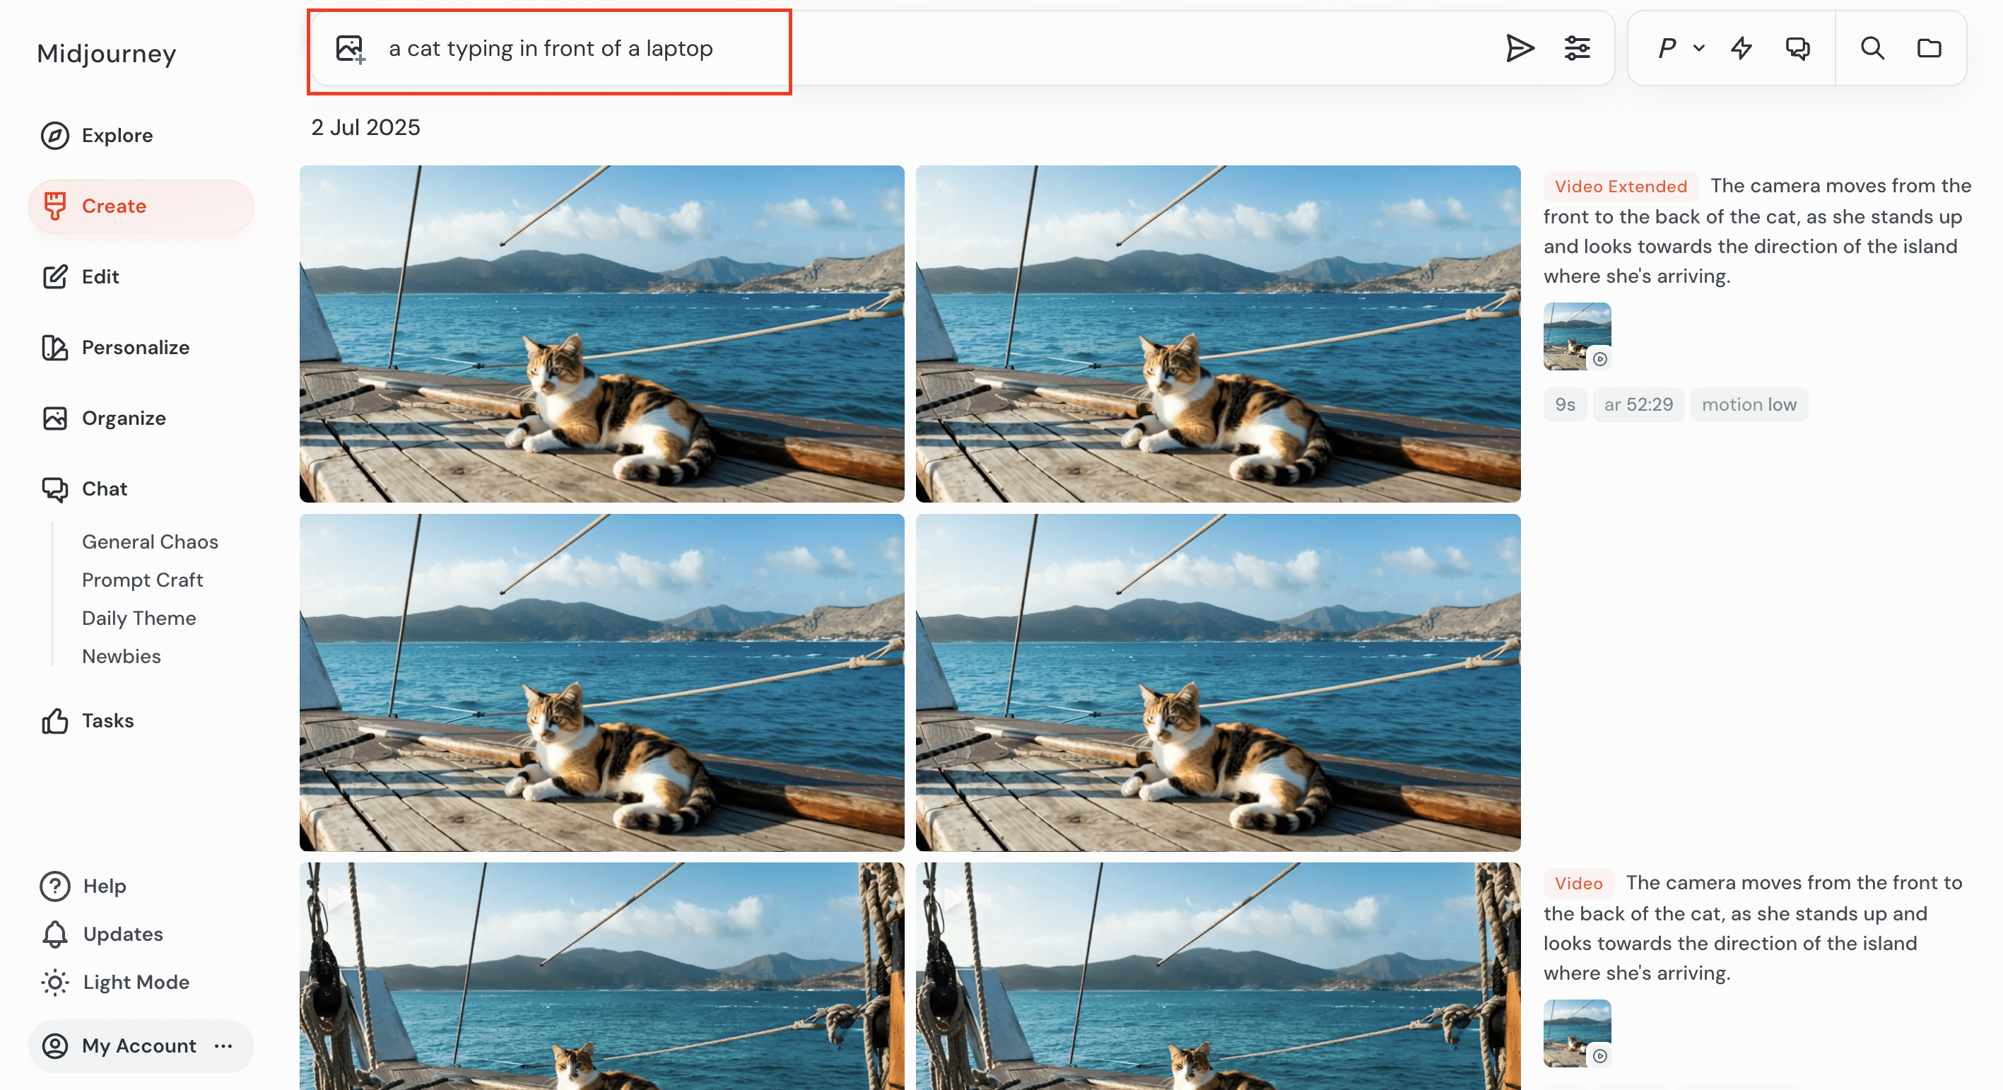Open the chat bubbles icon in top toolbar
Screen dimensions: 2003x1090
1798,48
